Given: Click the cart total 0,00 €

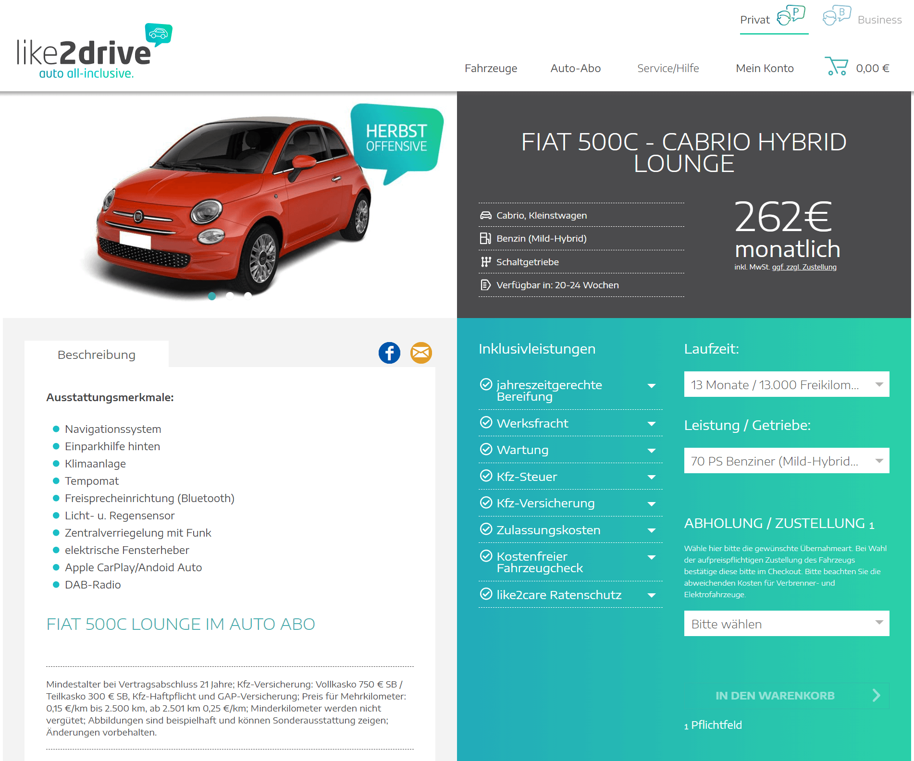Looking at the screenshot, I should [x=872, y=68].
